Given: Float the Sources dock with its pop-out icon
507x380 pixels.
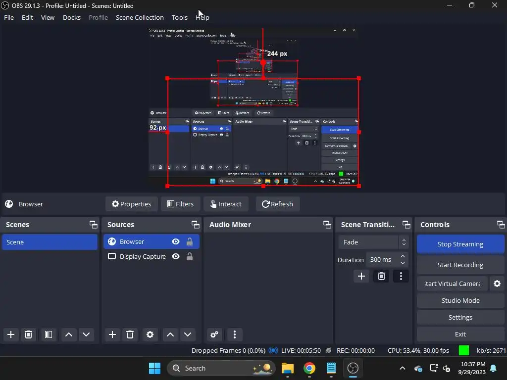Looking at the screenshot, I should click(x=195, y=225).
